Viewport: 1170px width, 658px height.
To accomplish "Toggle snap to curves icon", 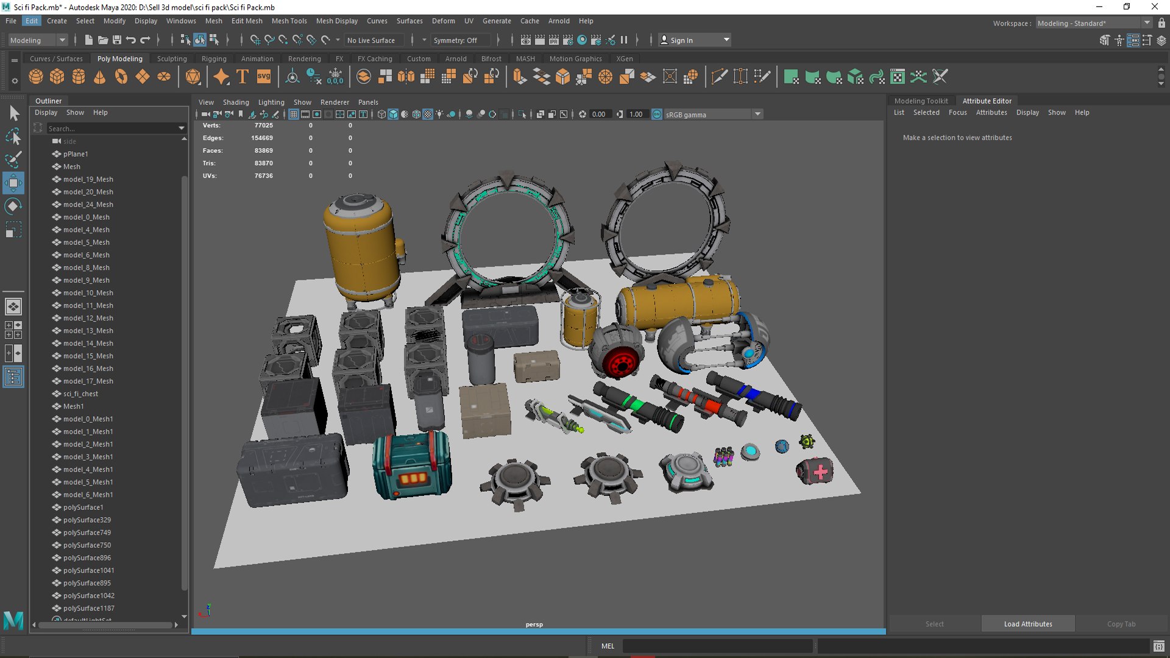I will 269,40.
